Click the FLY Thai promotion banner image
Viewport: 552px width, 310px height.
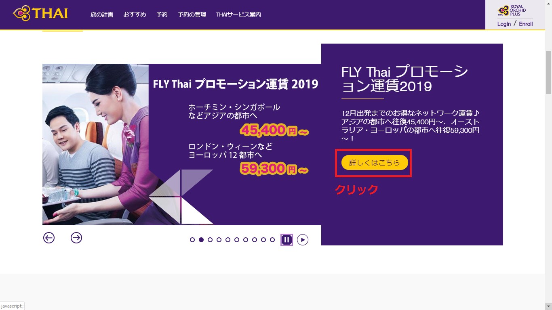[182, 144]
